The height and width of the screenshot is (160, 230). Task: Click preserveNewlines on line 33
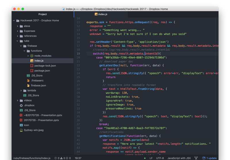tap(119, 108)
